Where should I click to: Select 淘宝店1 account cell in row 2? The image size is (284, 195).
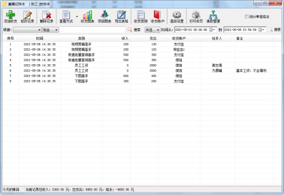179,49
